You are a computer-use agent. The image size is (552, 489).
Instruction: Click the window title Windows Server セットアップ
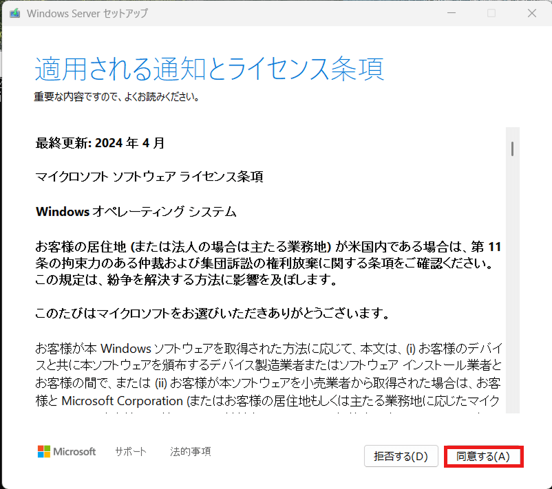87,13
